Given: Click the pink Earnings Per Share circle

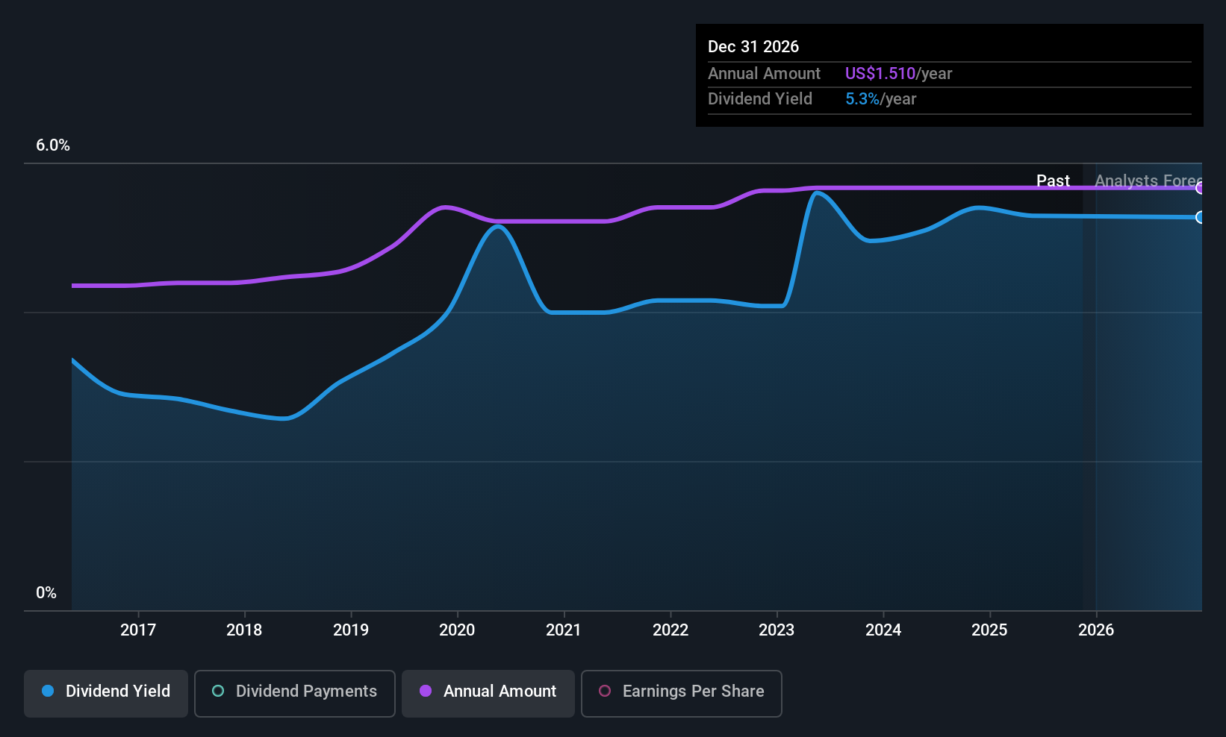Looking at the screenshot, I should click(x=605, y=691).
